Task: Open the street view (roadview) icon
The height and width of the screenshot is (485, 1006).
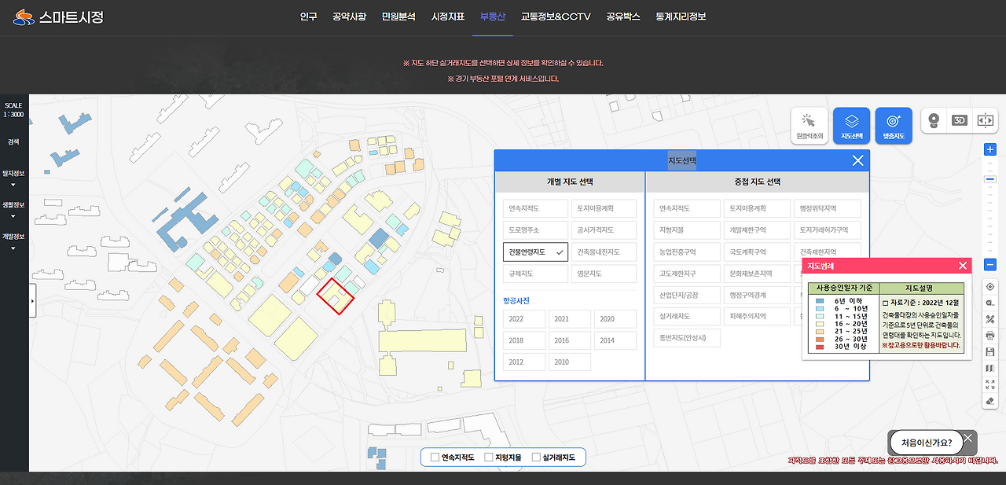Action: click(x=934, y=120)
